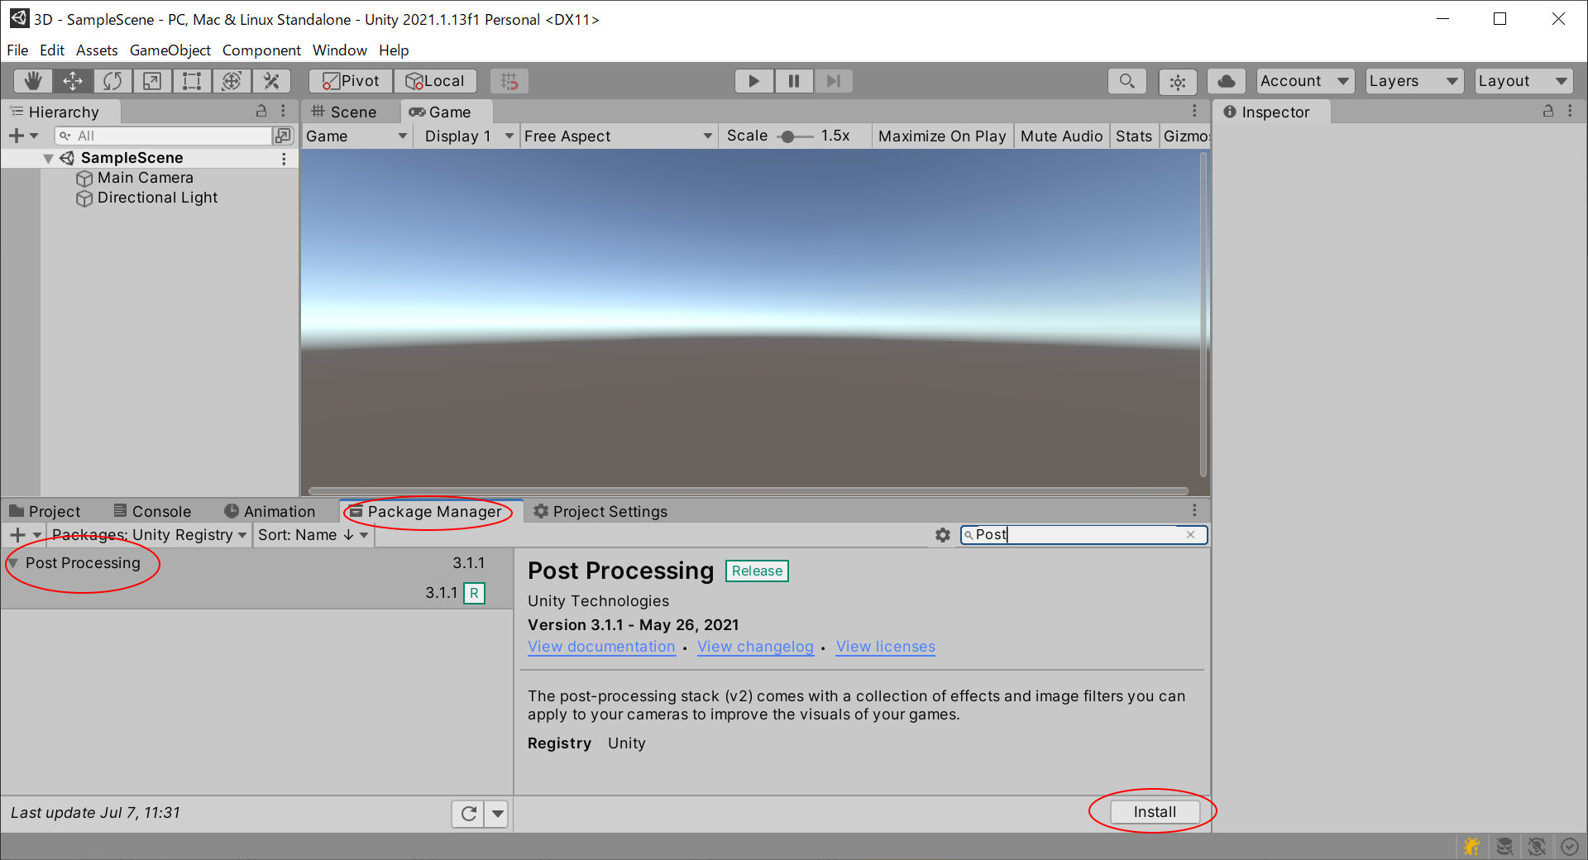Open the Sort: Name dropdown
The image size is (1588, 860).
click(313, 535)
